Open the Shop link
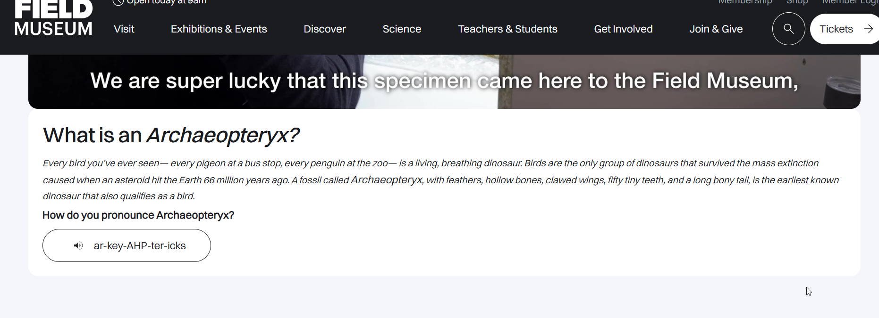 pos(797,2)
